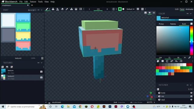
Task: Collapse the Color panel chevron
Action: pyautogui.click(x=191, y=14)
